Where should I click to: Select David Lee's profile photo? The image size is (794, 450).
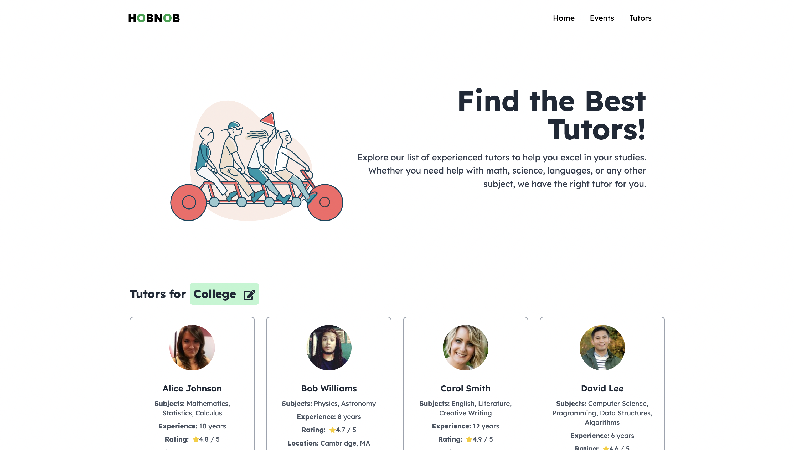(x=602, y=348)
